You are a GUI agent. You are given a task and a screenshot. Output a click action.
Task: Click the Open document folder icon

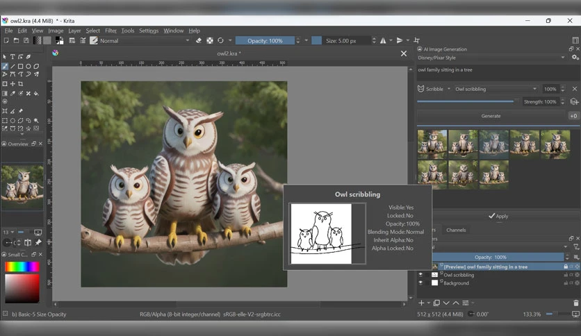click(16, 40)
